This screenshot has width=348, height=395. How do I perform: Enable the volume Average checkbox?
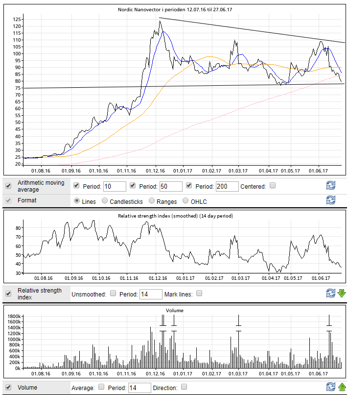pyautogui.click(x=101, y=387)
